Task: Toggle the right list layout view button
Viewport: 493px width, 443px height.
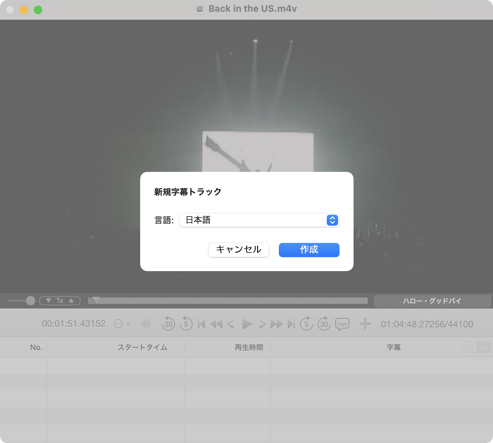Action: 484,347
